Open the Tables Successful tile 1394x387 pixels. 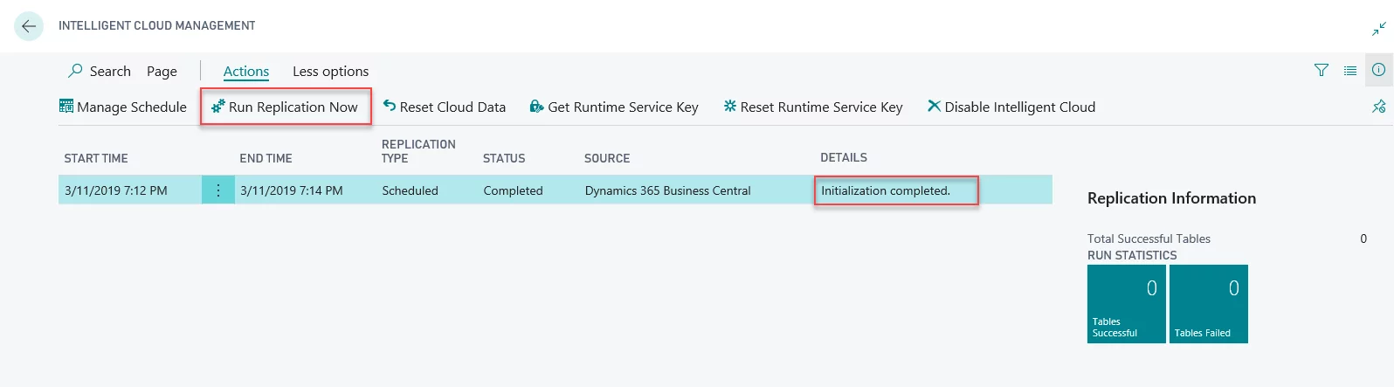[x=1126, y=304]
